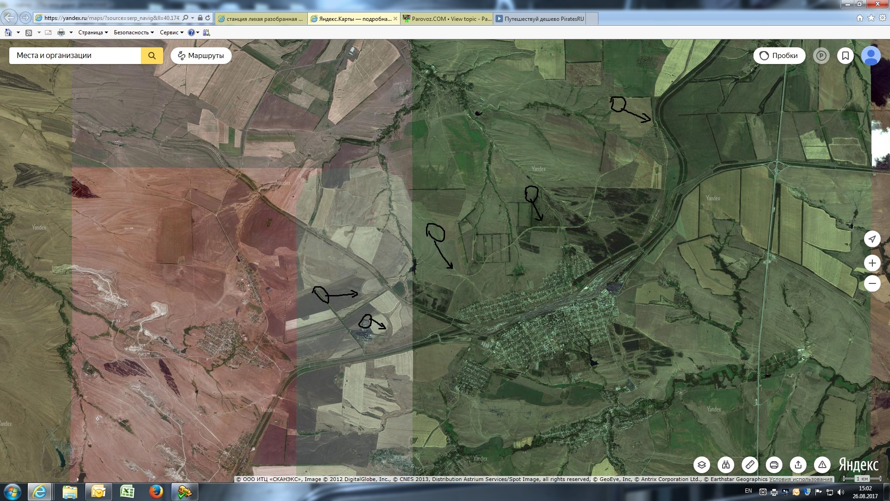Viewport: 890px width, 501px height.
Task: Open the Условия использования link
Action: (x=801, y=479)
